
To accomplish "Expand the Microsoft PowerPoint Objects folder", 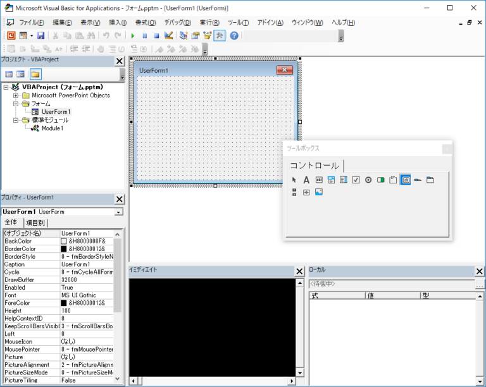I will pos(16,95).
